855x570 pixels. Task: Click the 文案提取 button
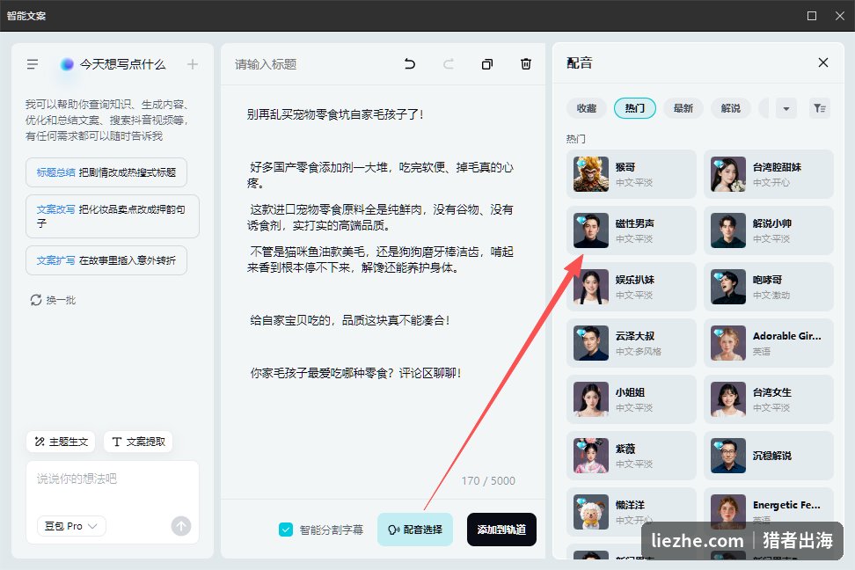click(138, 442)
